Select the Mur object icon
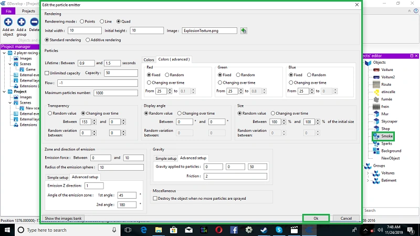This screenshot has height=236, width=420. 376,114
